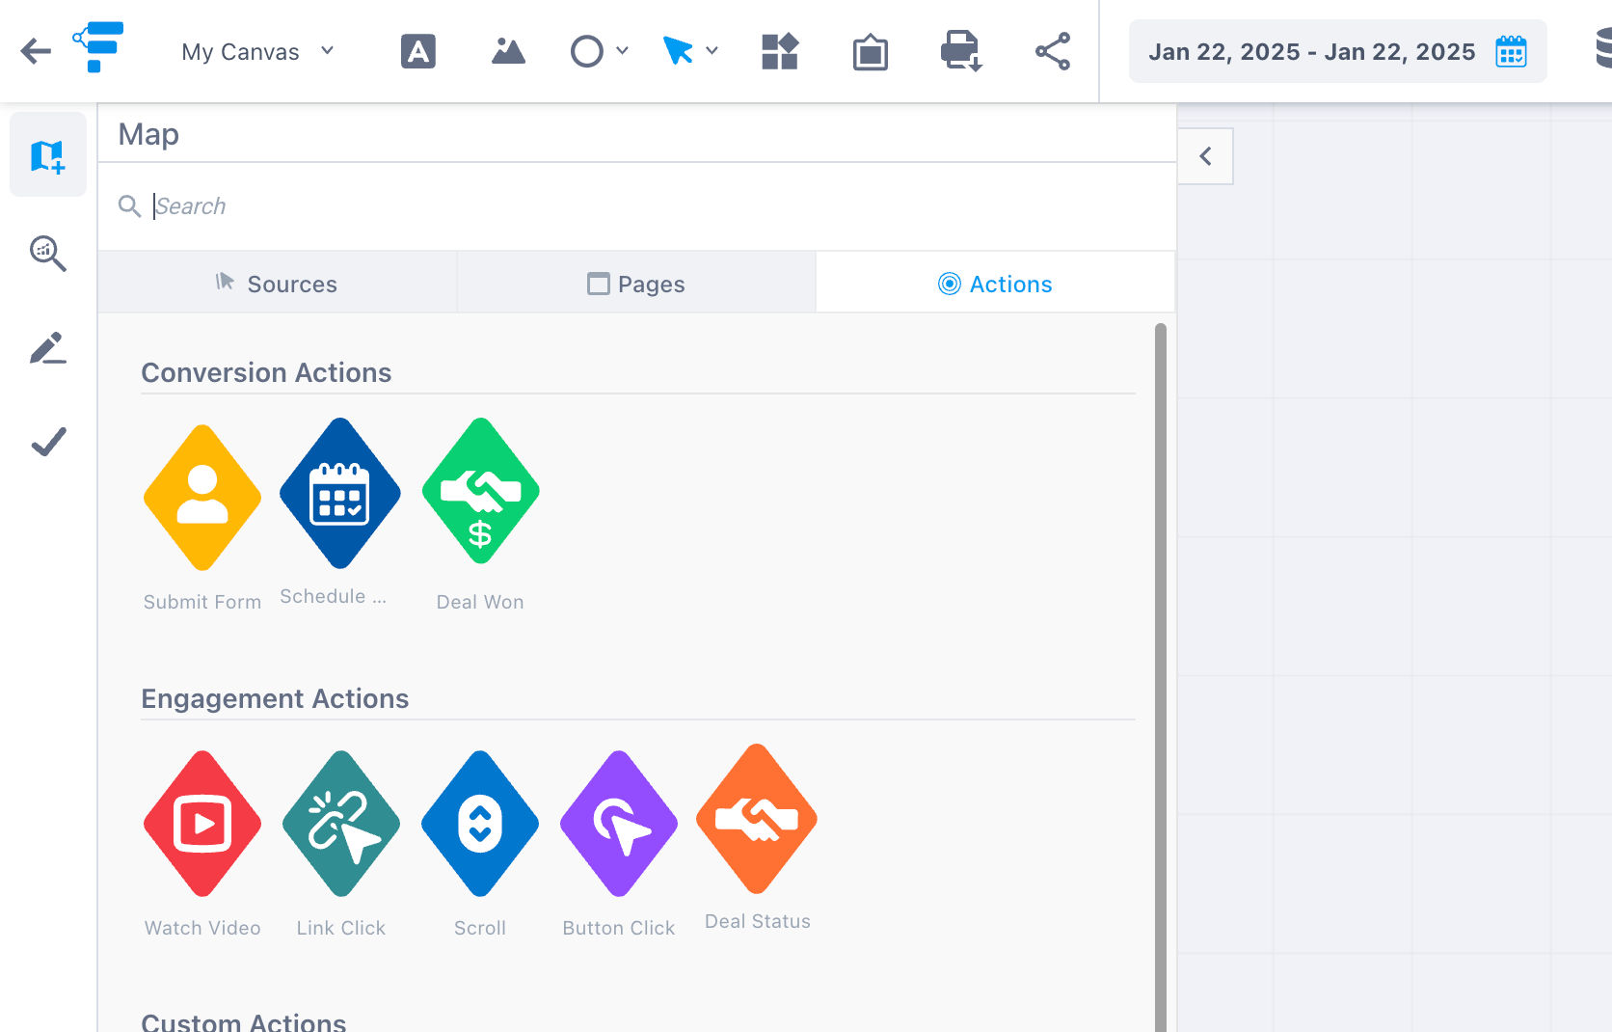Collapse the Map panel with the chevron

pyautogui.click(x=1205, y=156)
